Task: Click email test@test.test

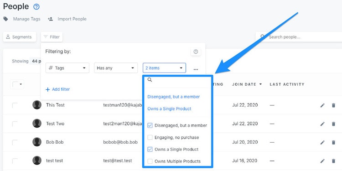Action: 118,161
